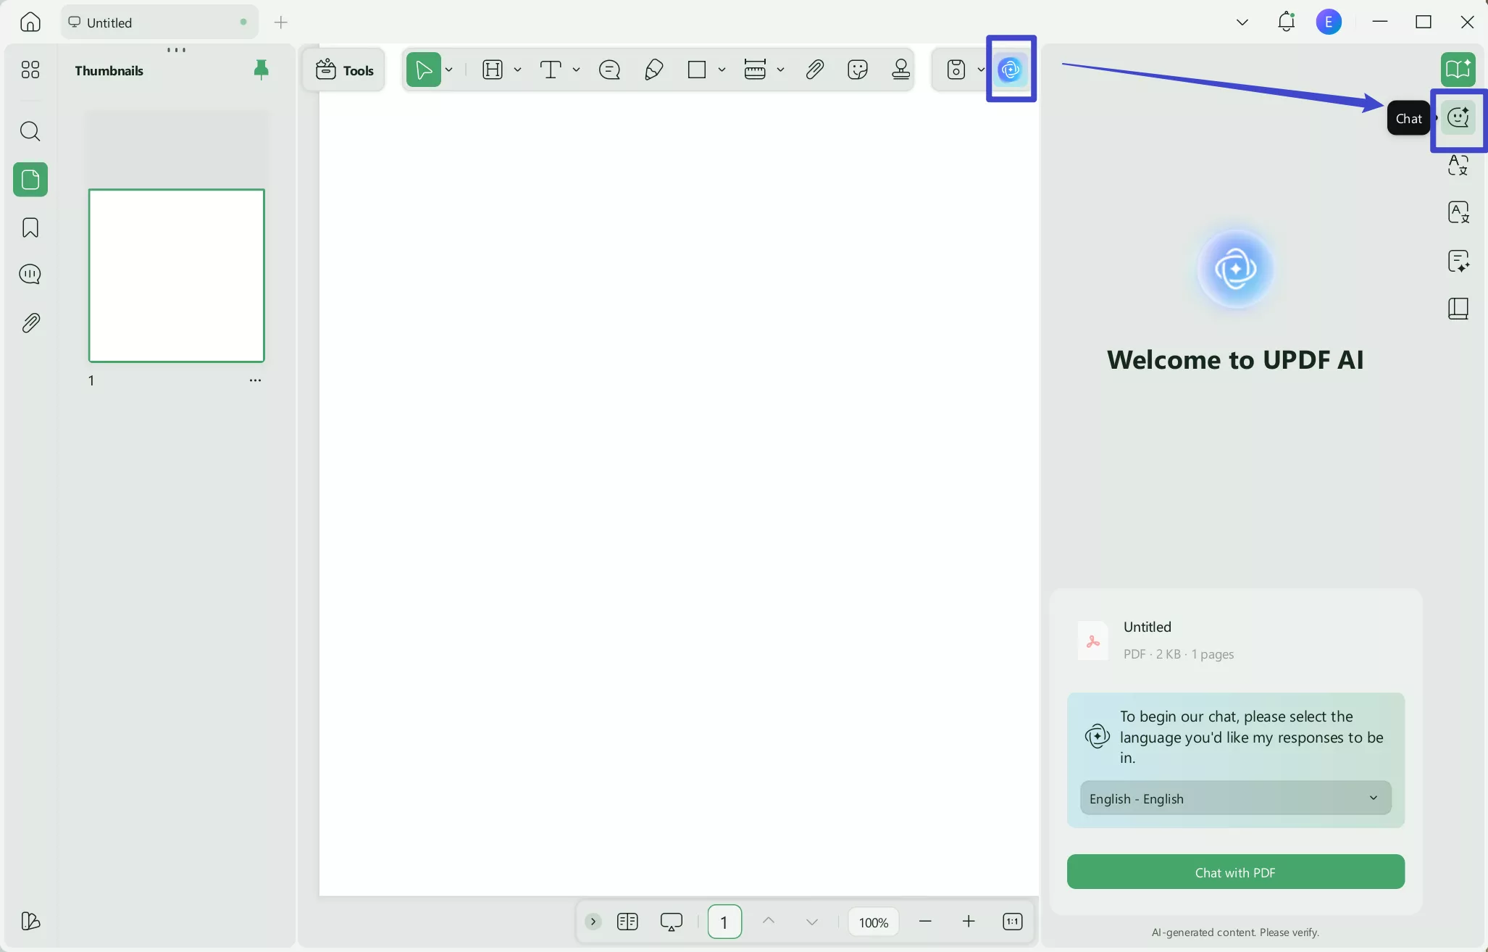Click the UPDF AI toolbar icon
The image size is (1488, 952).
(x=1011, y=70)
